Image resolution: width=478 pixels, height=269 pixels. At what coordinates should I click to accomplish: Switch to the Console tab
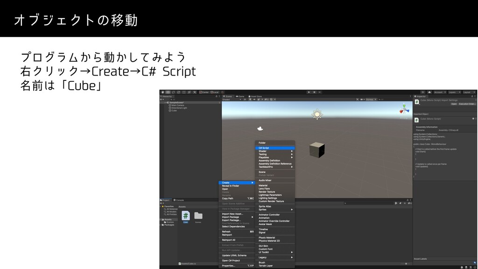[x=179, y=200]
